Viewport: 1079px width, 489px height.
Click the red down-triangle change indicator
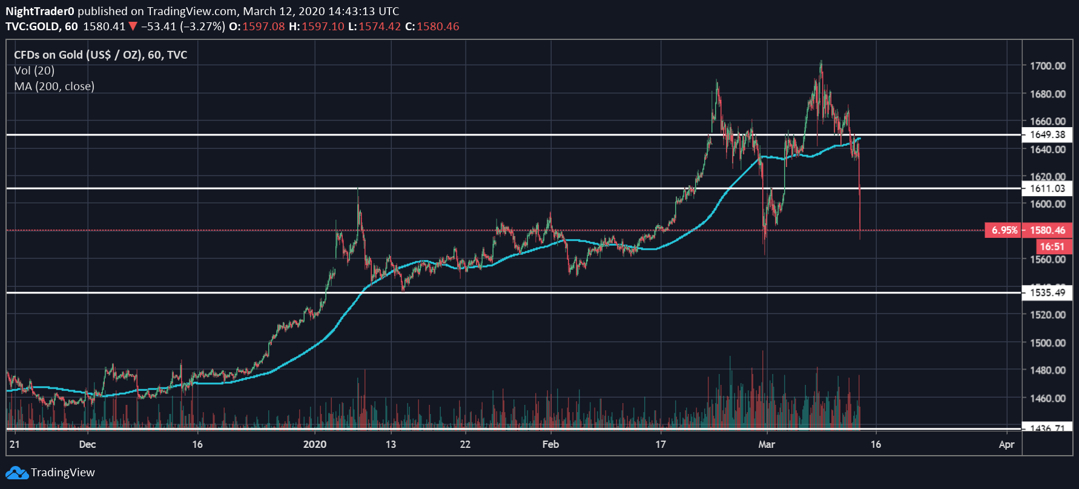pos(133,27)
